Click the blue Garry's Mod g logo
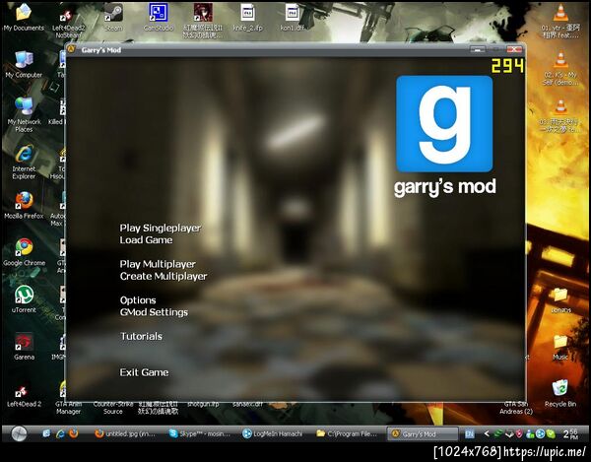Screen dimensions: 591x462 pyautogui.click(x=444, y=123)
